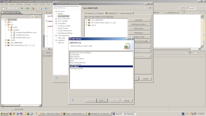The width and height of the screenshot is (206, 116).
Task: Open the Refactor menu
Action: click(19, 4)
